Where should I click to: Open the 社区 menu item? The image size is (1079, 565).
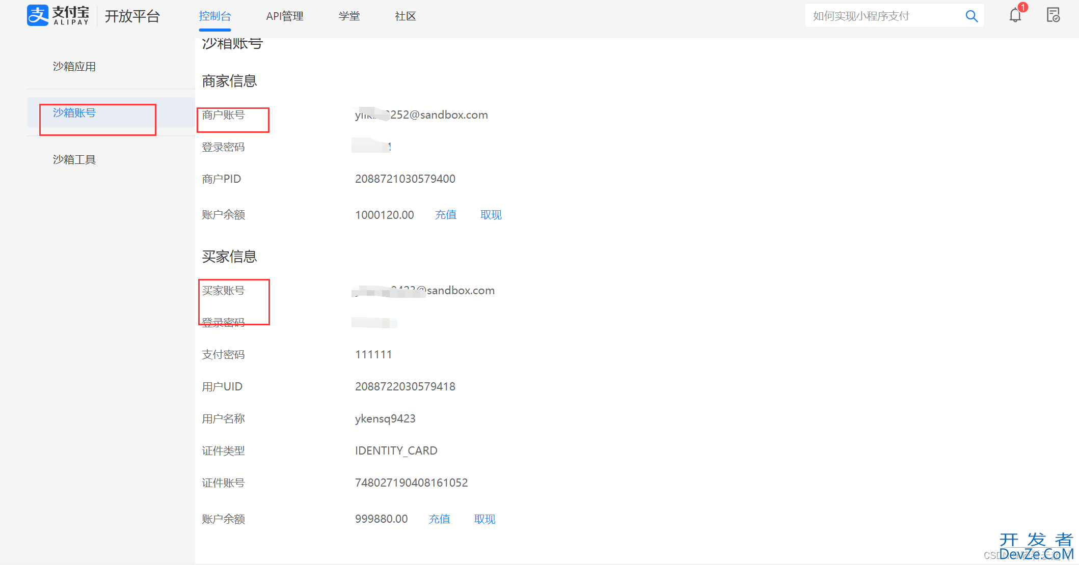tap(406, 16)
